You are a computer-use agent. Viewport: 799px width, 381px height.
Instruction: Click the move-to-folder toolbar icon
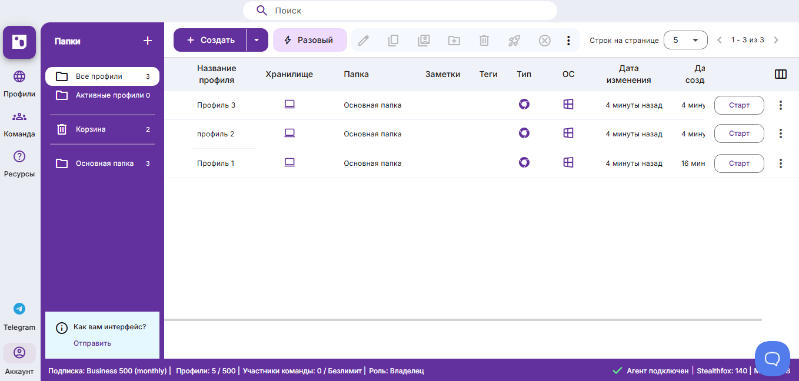(454, 41)
